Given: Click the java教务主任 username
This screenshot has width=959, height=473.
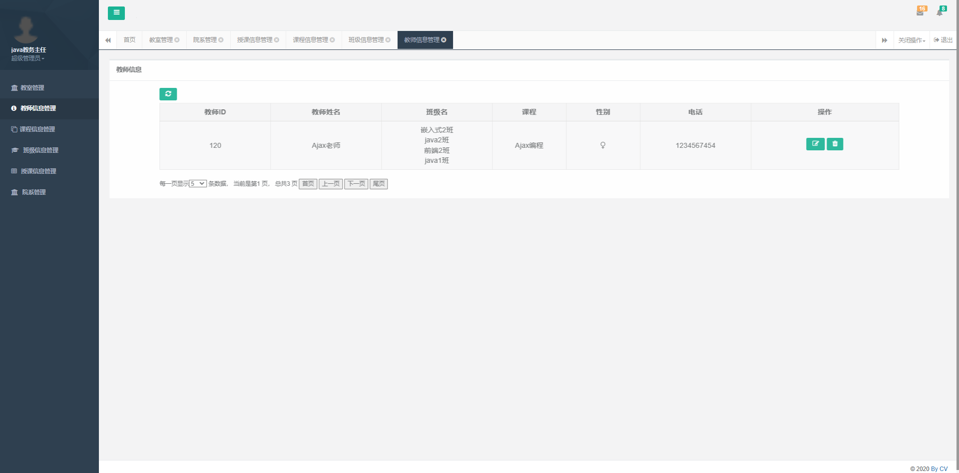Looking at the screenshot, I should pyautogui.click(x=28, y=50).
